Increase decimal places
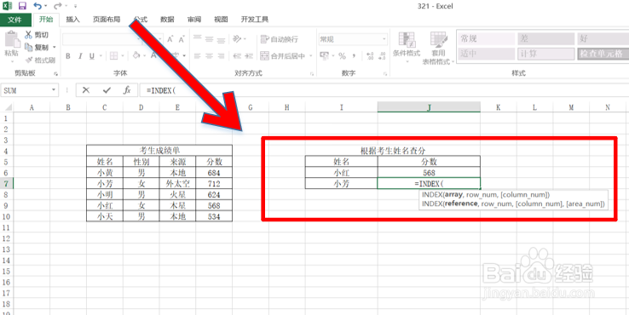Image resolution: width=629 pixels, height=315 pixels. 370,56
